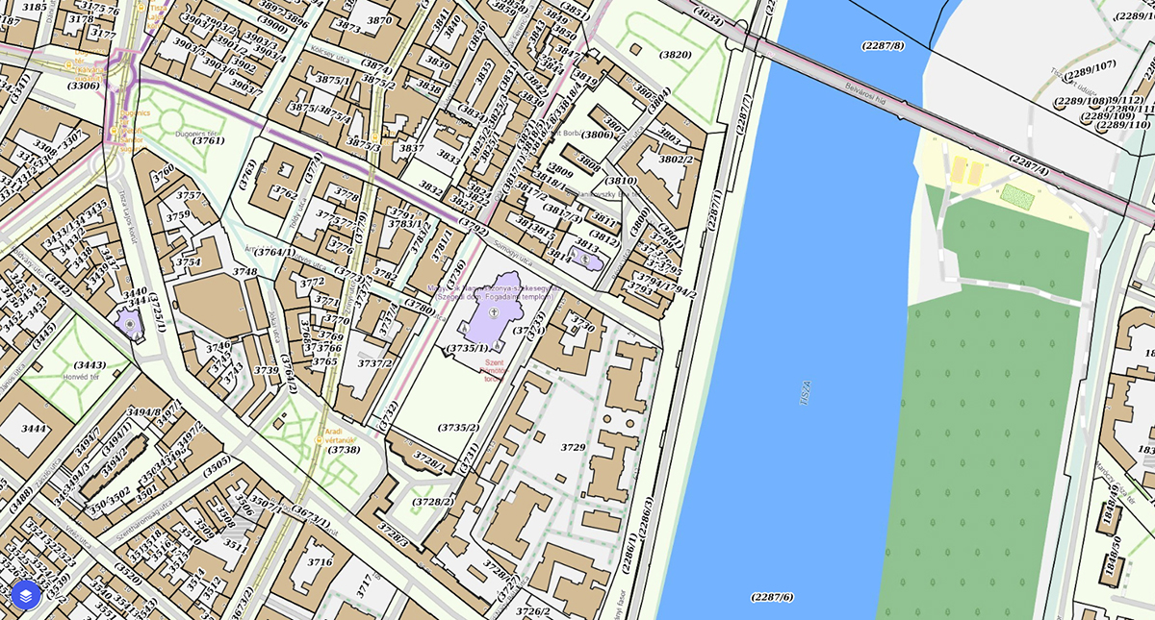1155x620 pixels.
Task: Click the Dugonics tér Kálvária sugárút stop icon
Action: coord(69,65)
